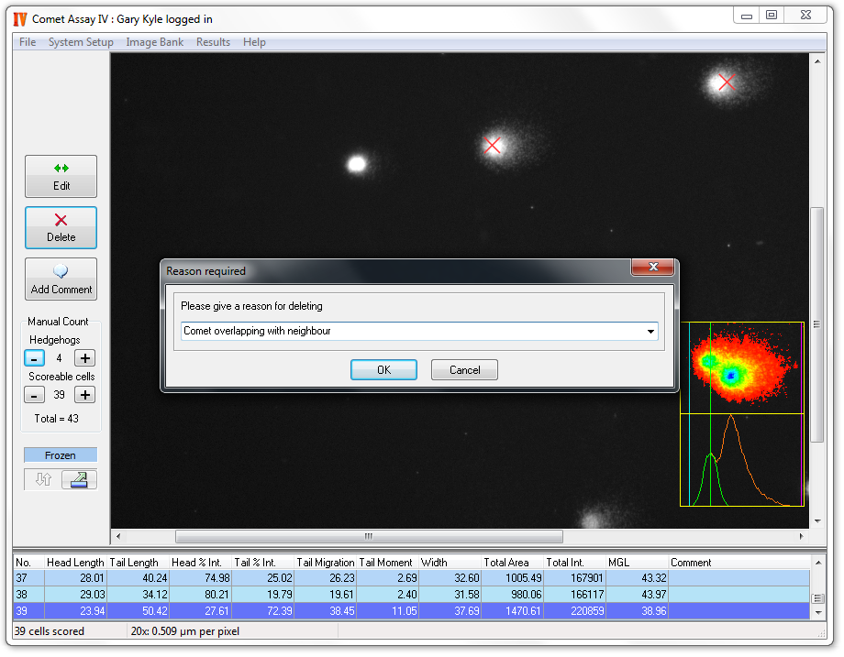Click the image vertical scrollbar thumb
The width and height of the screenshot is (844, 657).
pos(817,324)
